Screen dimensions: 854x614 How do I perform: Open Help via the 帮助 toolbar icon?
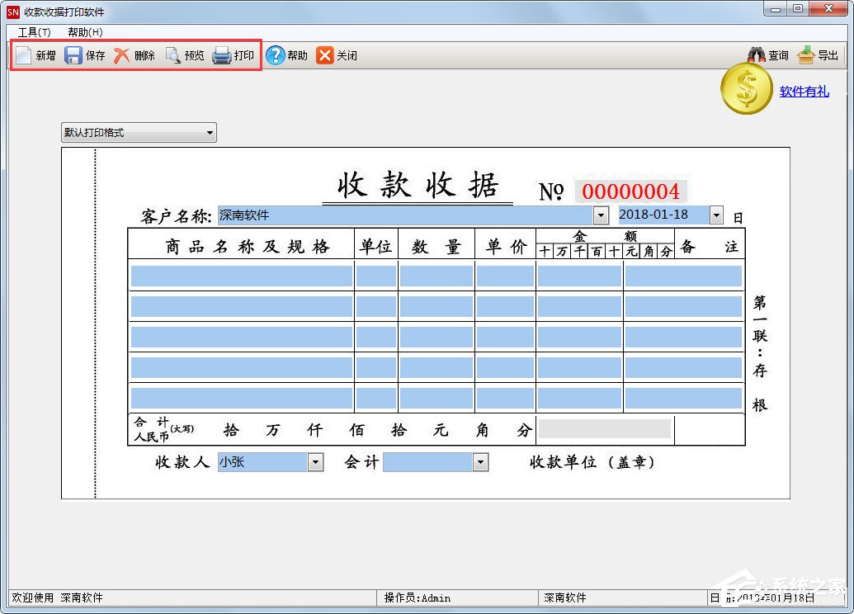point(275,55)
